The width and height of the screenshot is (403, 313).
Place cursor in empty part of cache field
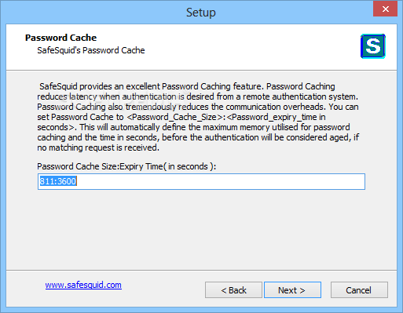pos(220,181)
